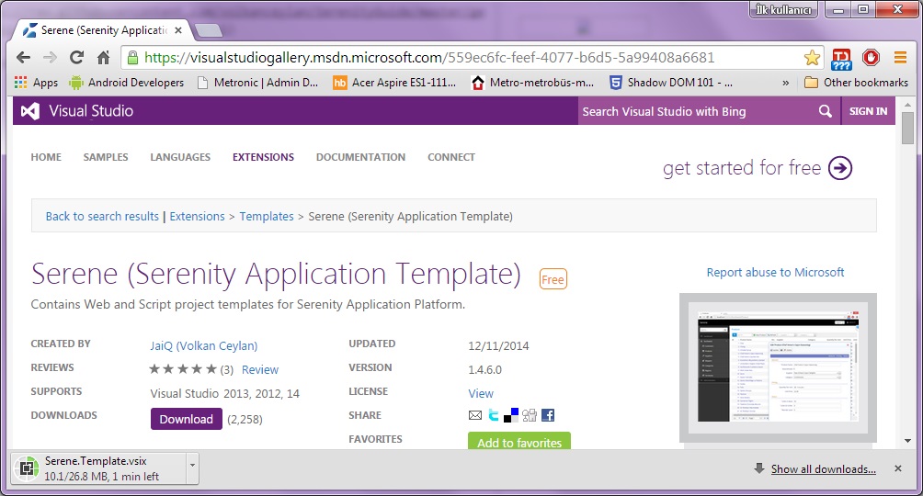
Task: Click the Add to favorites button
Action: (x=519, y=442)
